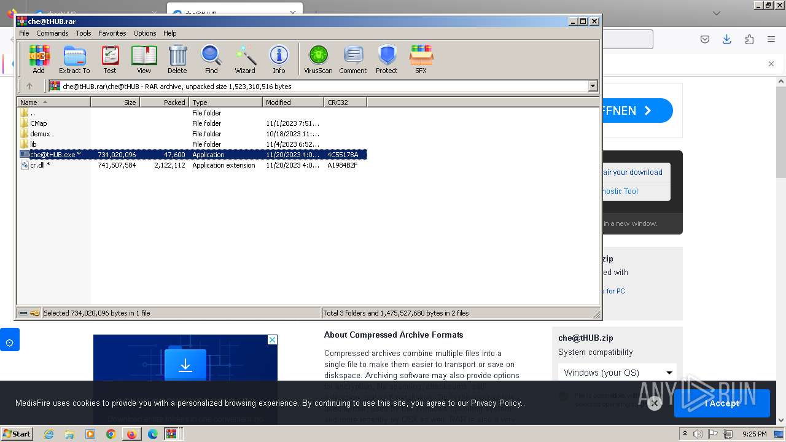Screen dimensions: 786x442
Task: Click the A1984B2F CRC32 value
Action: (343, 165)
